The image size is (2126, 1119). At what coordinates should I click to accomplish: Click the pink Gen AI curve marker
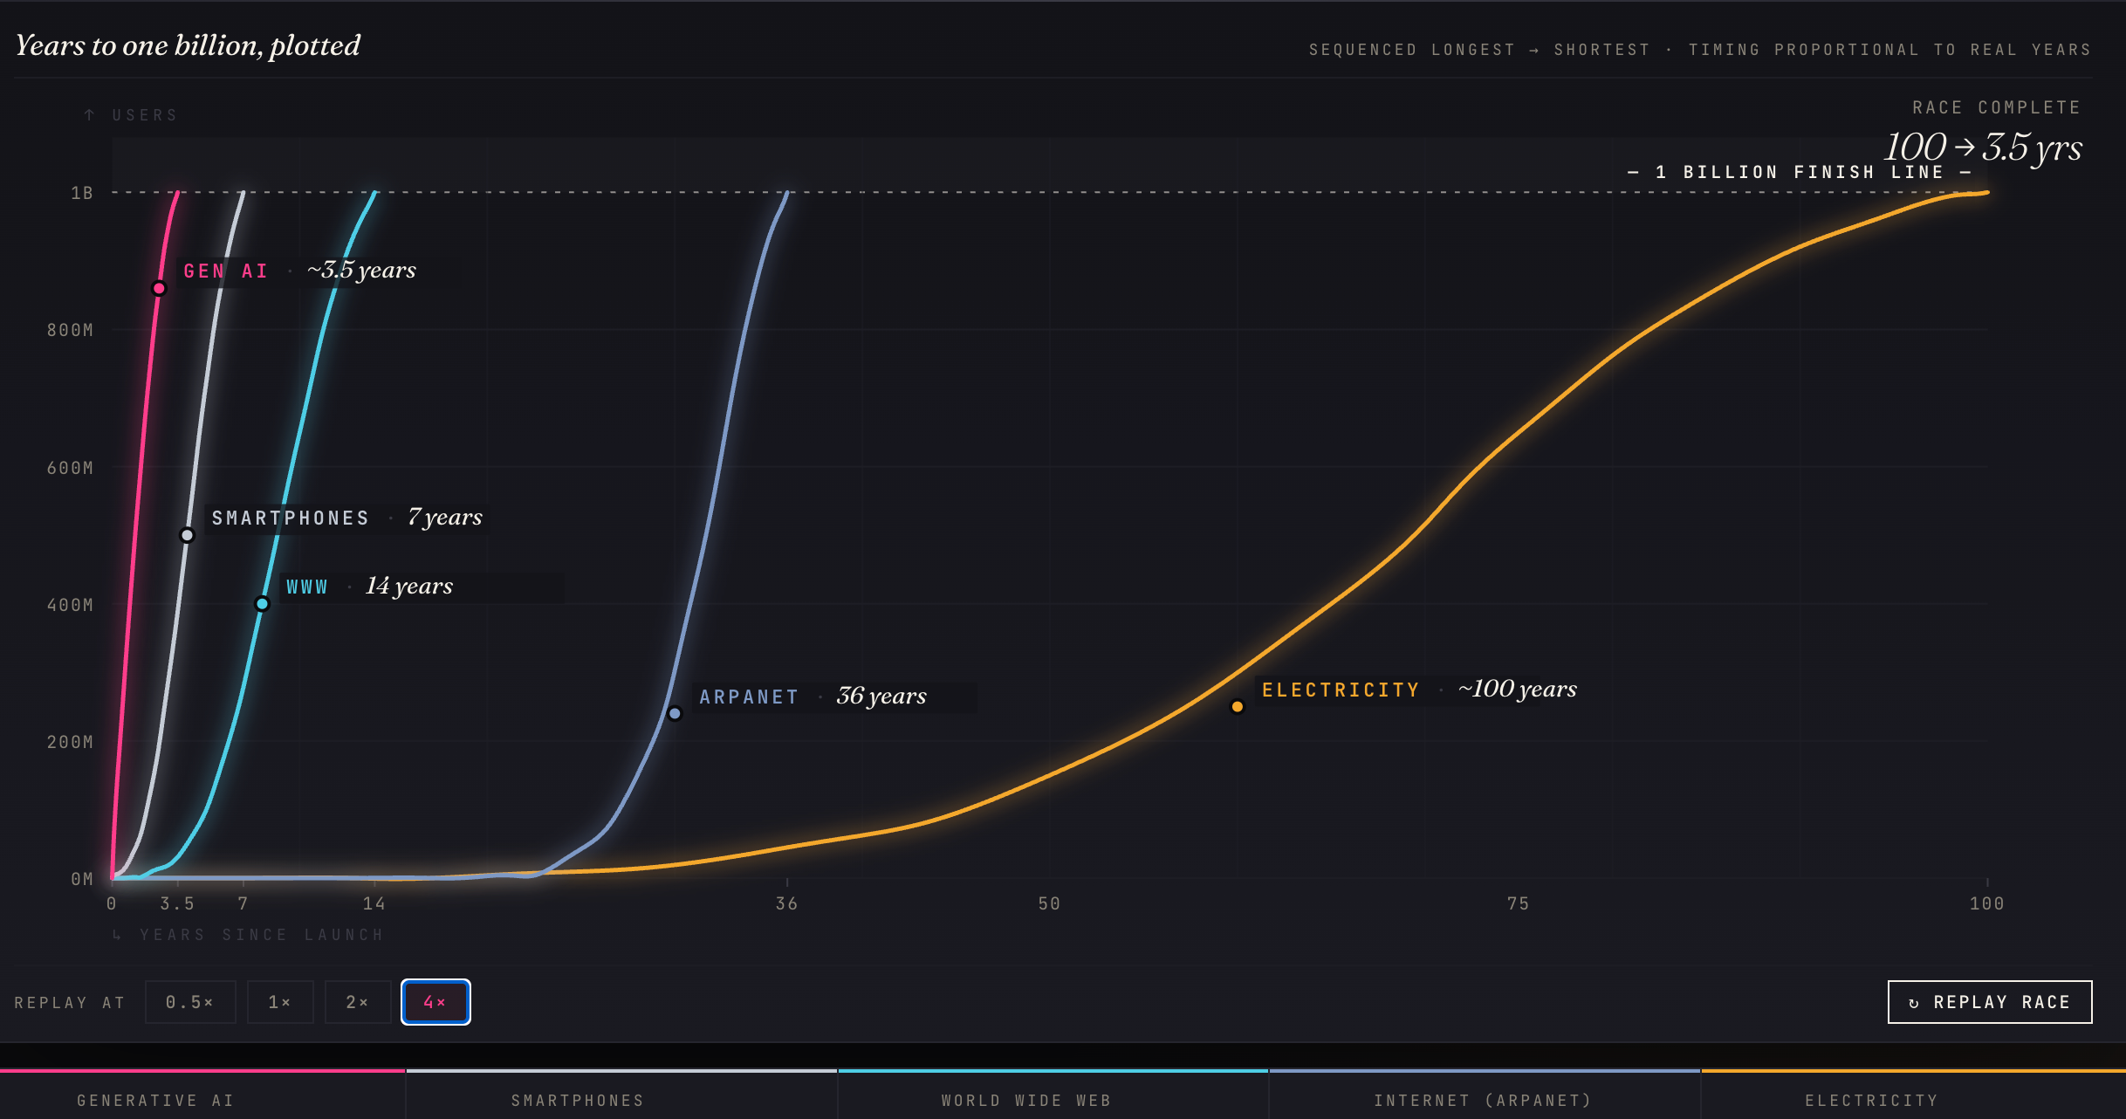tap(159, 289)
